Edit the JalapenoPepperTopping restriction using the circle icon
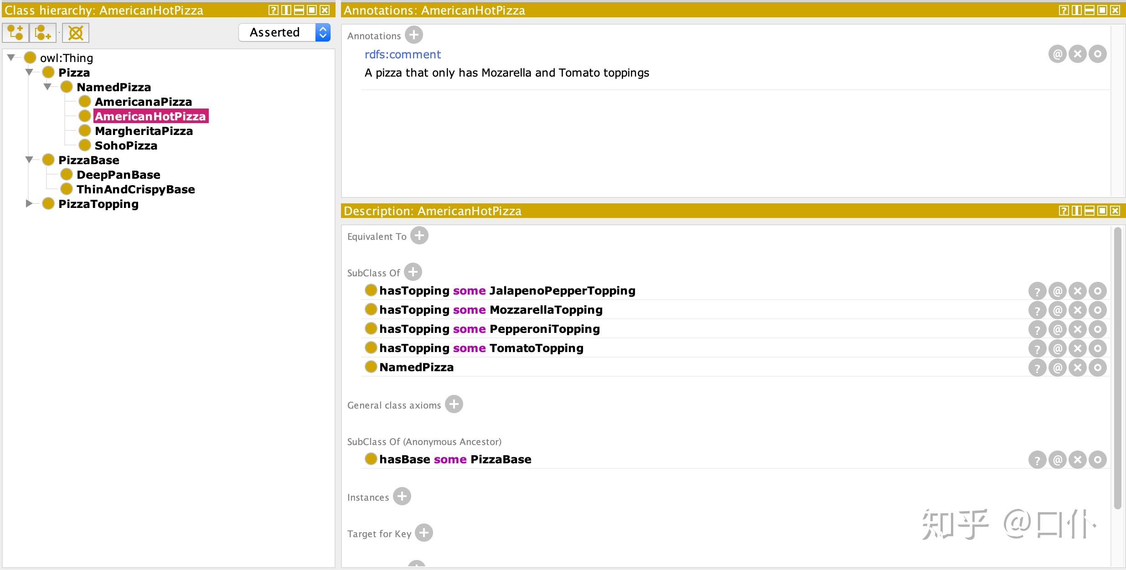The image size is (1126, 570). 1098,291
